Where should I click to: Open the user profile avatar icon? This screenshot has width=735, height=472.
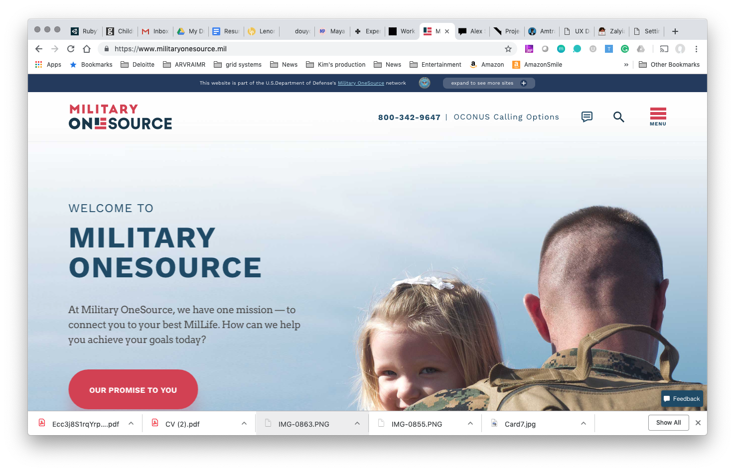pyautogui.click(x=680, y=49)
